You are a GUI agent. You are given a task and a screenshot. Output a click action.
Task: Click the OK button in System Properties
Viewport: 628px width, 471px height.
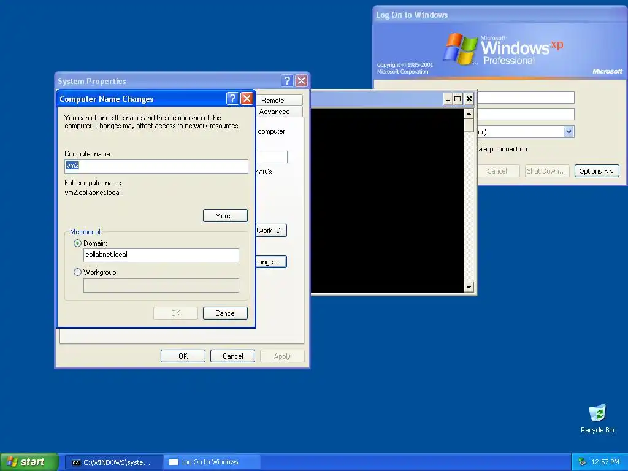183,356
